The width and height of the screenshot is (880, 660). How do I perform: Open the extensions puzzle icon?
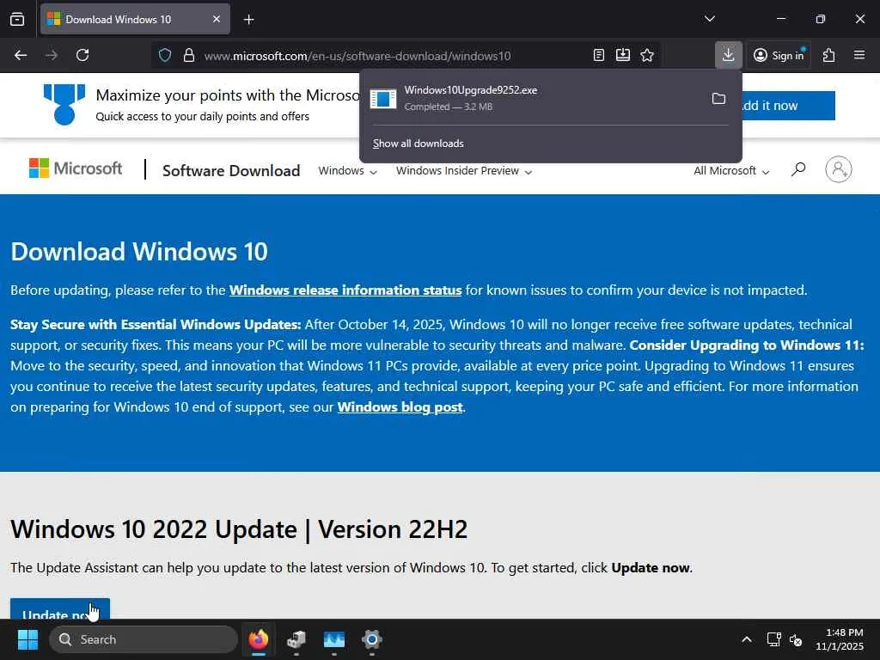(x=828, y=55)
